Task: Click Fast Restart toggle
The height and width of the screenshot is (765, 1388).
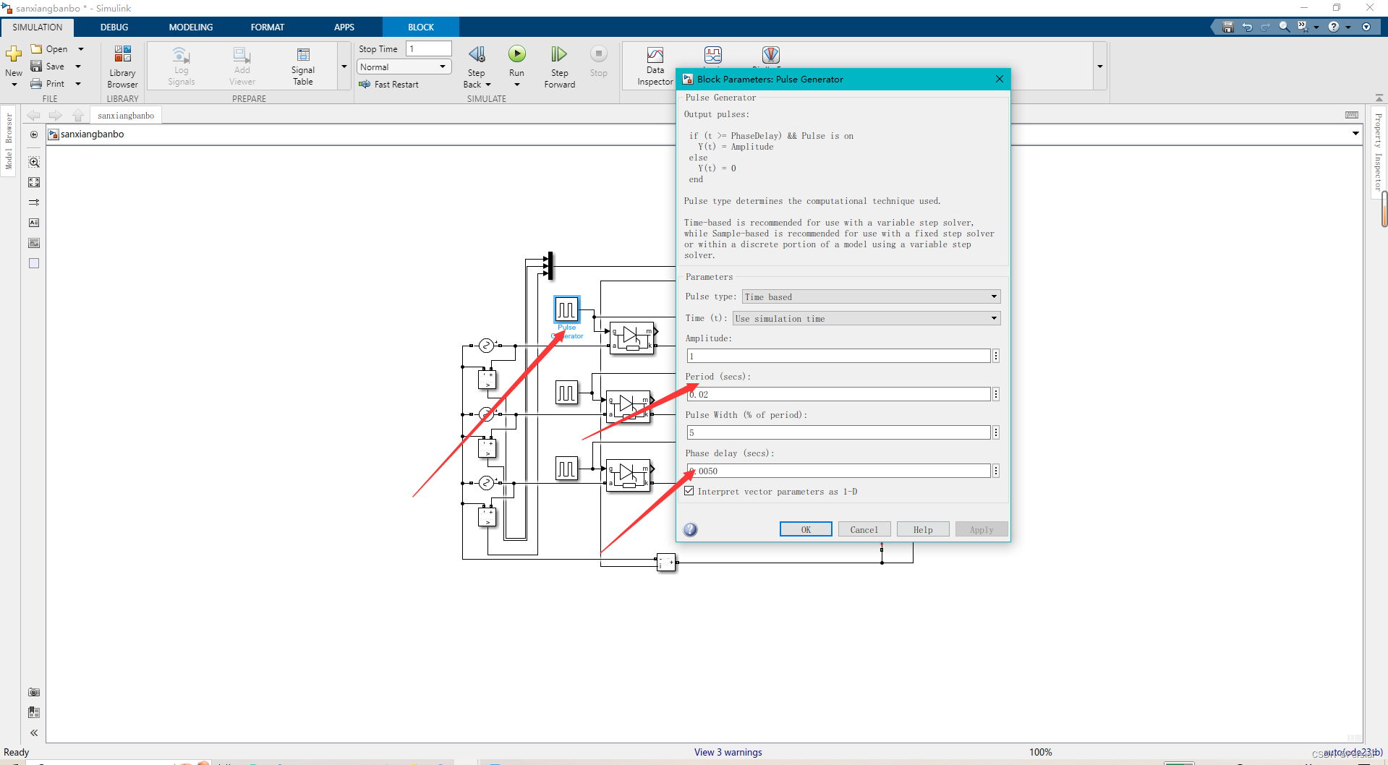Action: pos(389,85)
